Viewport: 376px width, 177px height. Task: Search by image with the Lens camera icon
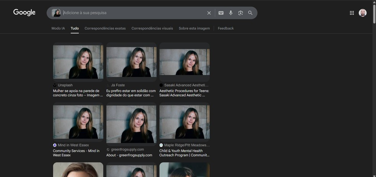click(240, 13)
